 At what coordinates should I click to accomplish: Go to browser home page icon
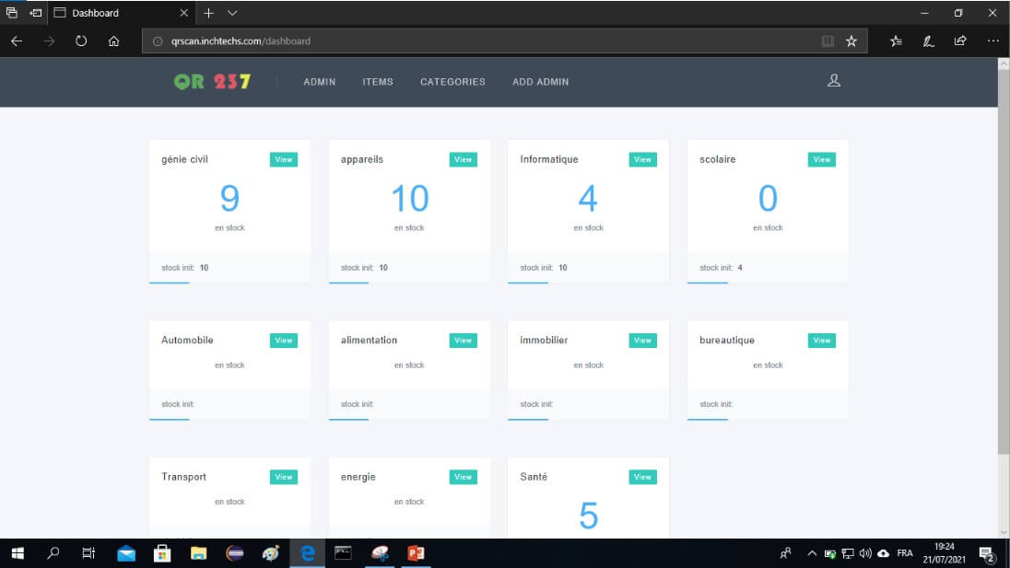[x=113, y=41]
